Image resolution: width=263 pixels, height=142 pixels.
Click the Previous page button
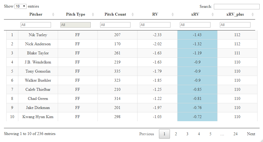[146, 134]
